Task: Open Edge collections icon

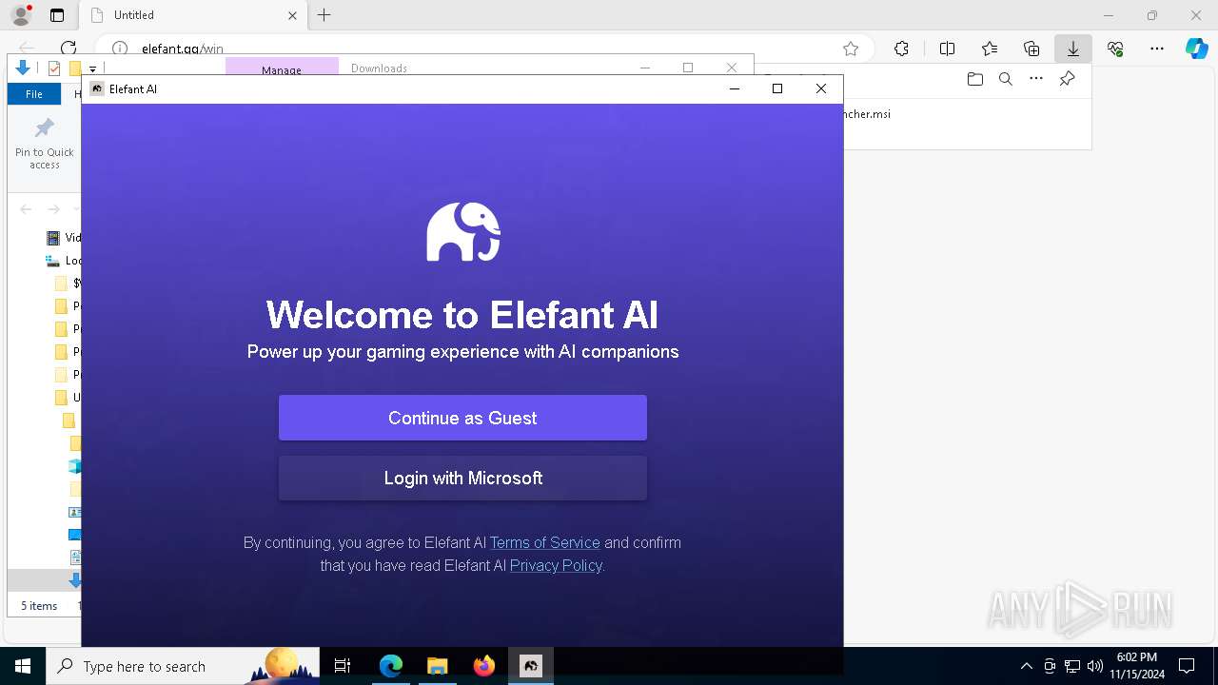Action: click(1031, 49)
